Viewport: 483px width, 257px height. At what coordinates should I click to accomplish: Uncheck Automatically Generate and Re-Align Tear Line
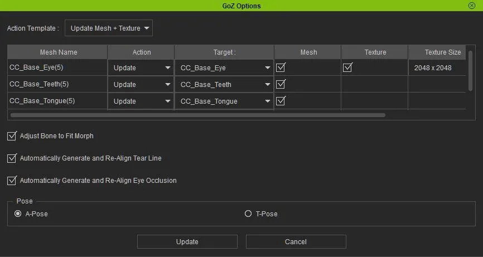(x=12, y=158)
